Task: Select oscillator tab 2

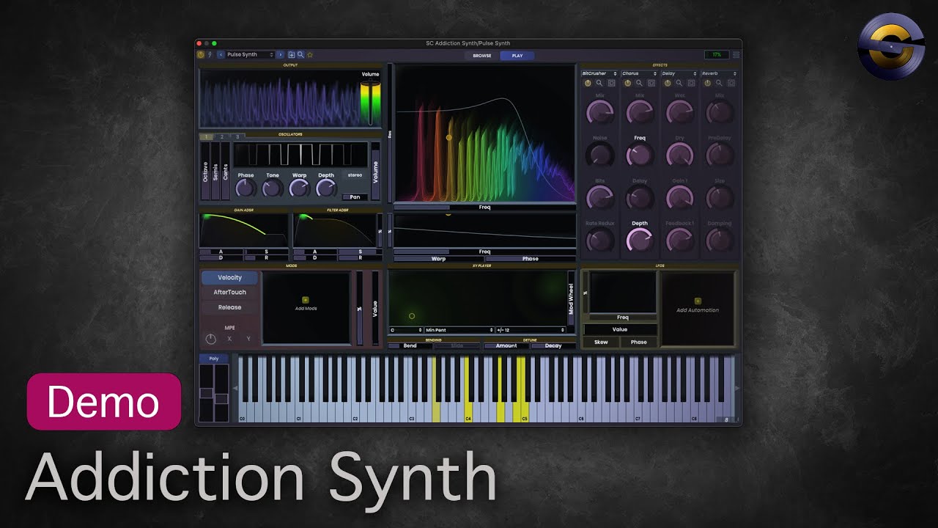Action: click(222, 136)
